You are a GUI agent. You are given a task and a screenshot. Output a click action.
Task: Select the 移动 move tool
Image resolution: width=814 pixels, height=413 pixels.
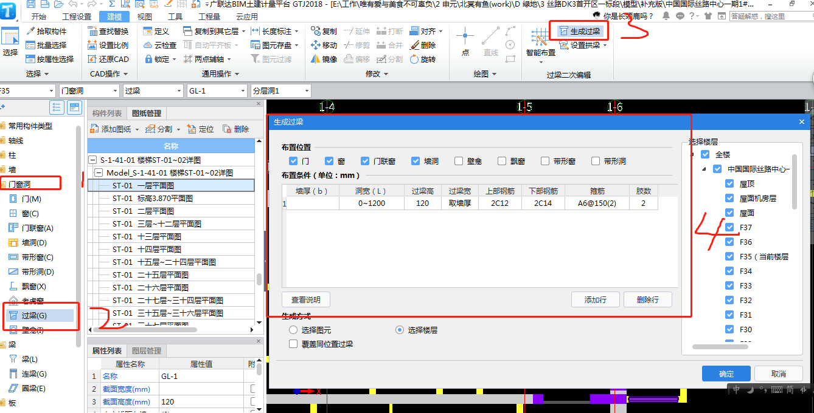click(324, 45)
